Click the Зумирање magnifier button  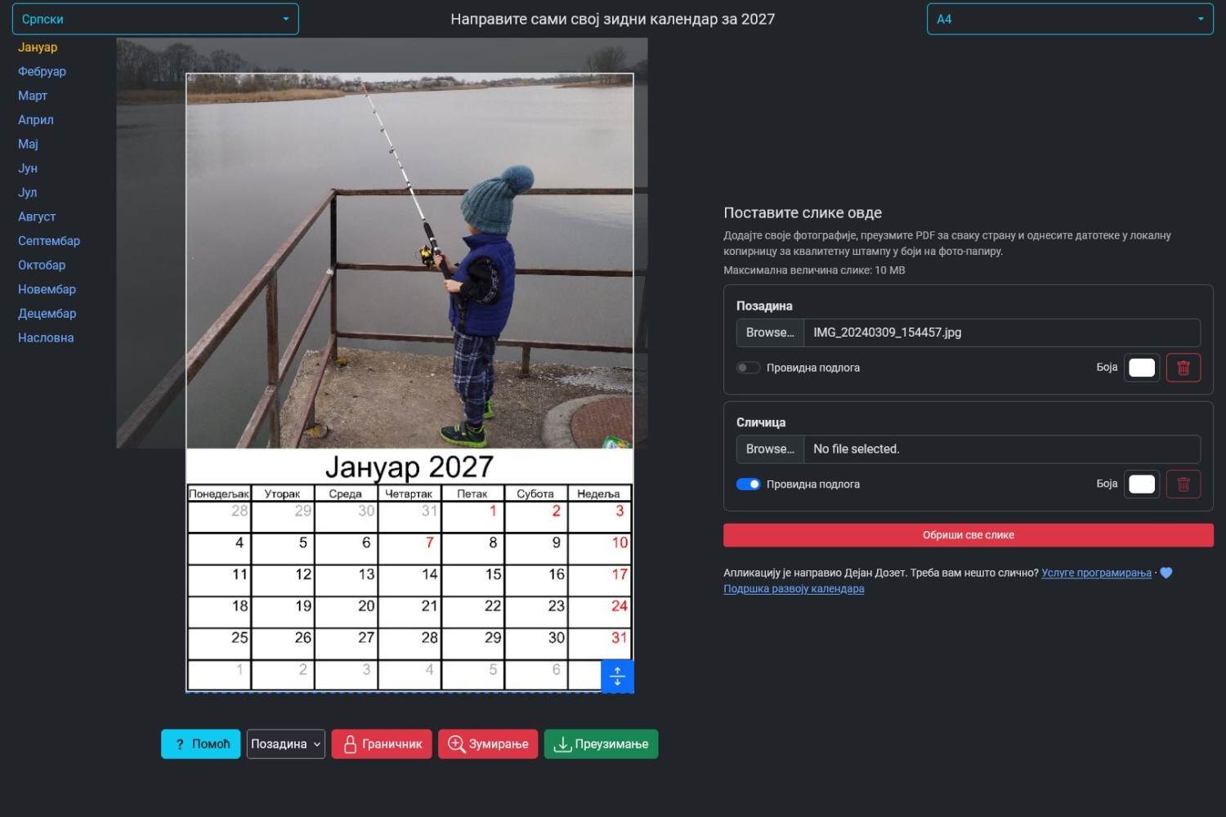(488, 744)
